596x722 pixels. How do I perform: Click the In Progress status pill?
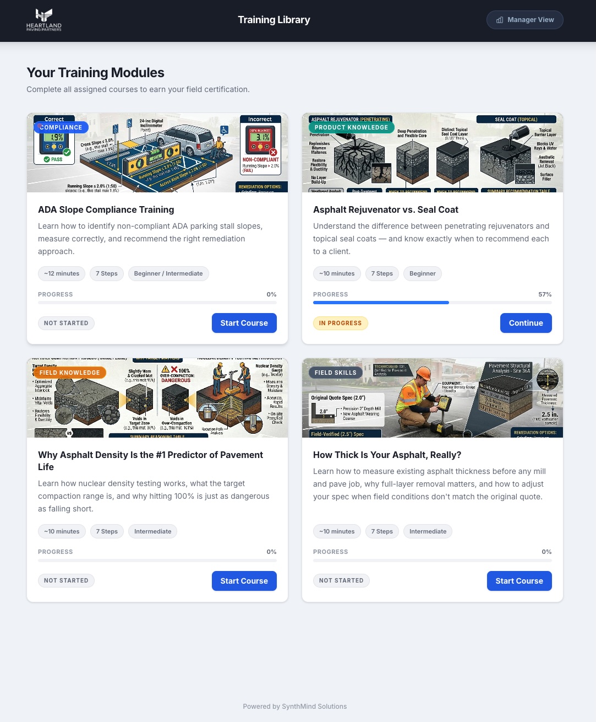340,323
